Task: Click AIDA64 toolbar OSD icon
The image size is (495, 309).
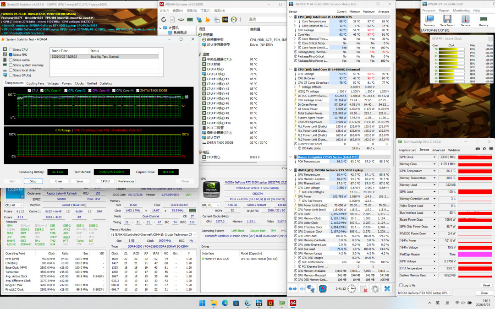Action: click(x=225, y=20)
